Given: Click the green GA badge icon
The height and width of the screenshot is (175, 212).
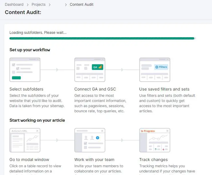Looking at the screenshot, I should pos(98,67).
